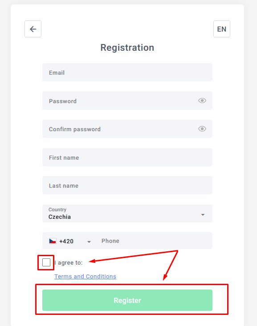This screenshot has width=257, height=326.
Task: Open the Terms and Conditions link
Action: pyautogui.click(x=85, y=276)
